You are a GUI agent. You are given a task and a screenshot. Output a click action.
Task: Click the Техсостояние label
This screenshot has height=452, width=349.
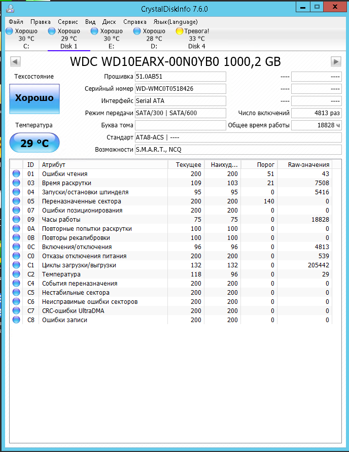34,77
